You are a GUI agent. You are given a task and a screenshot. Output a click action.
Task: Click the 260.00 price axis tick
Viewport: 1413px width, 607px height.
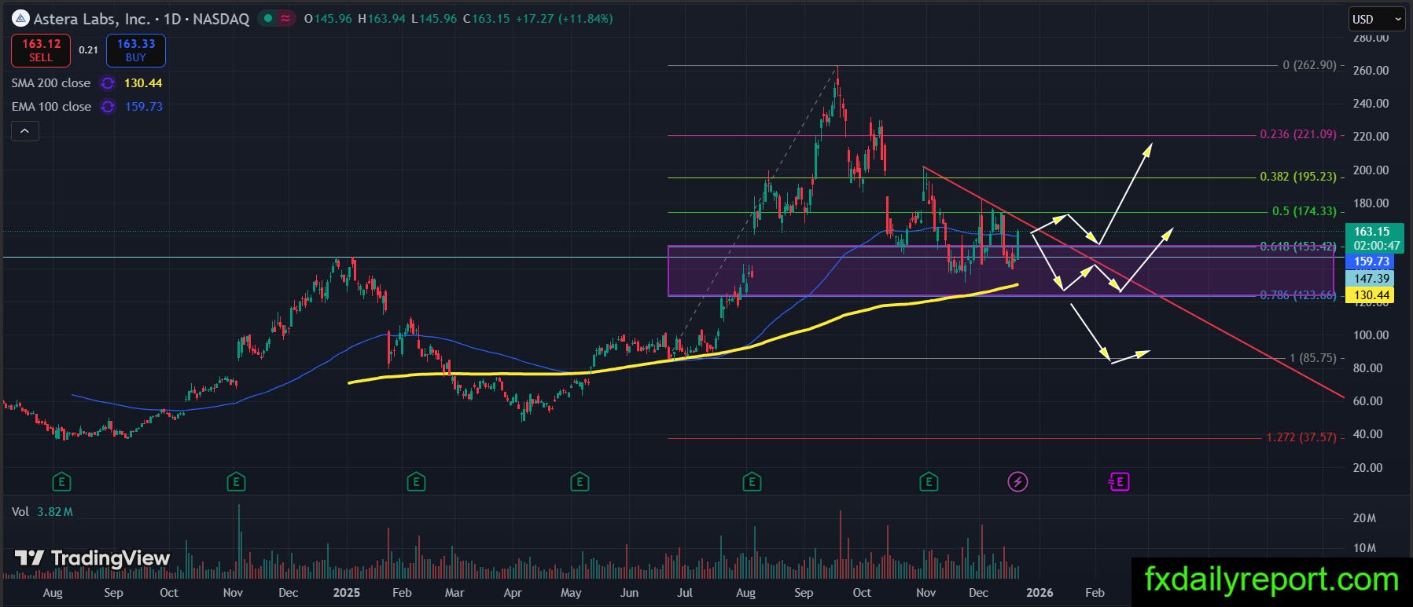[x=1371, y=71]
